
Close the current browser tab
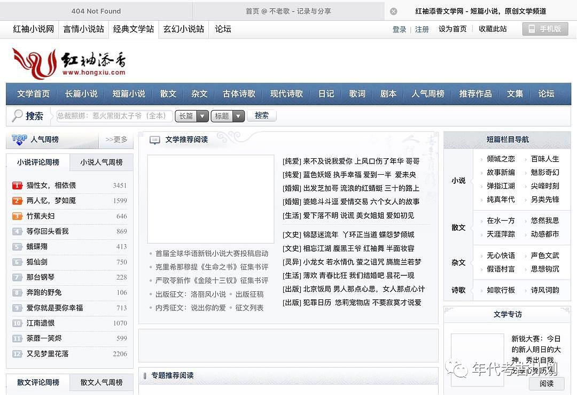point(394,11)
